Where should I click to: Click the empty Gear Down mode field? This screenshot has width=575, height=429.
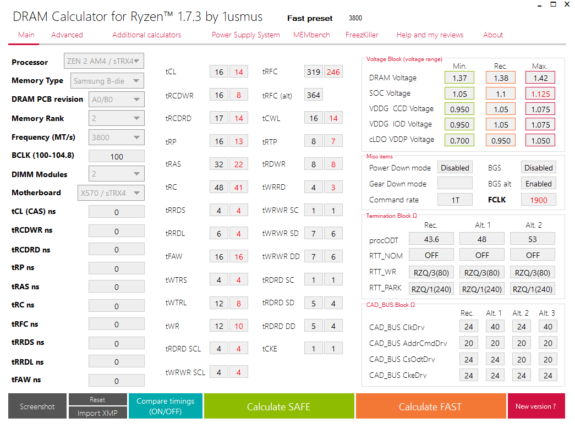coord(454,183)
